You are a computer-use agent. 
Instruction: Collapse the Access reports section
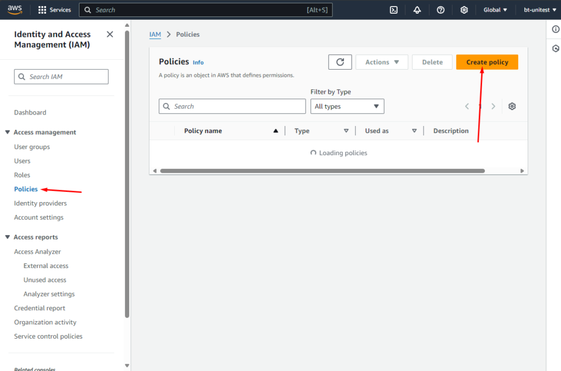coord(8,237)
